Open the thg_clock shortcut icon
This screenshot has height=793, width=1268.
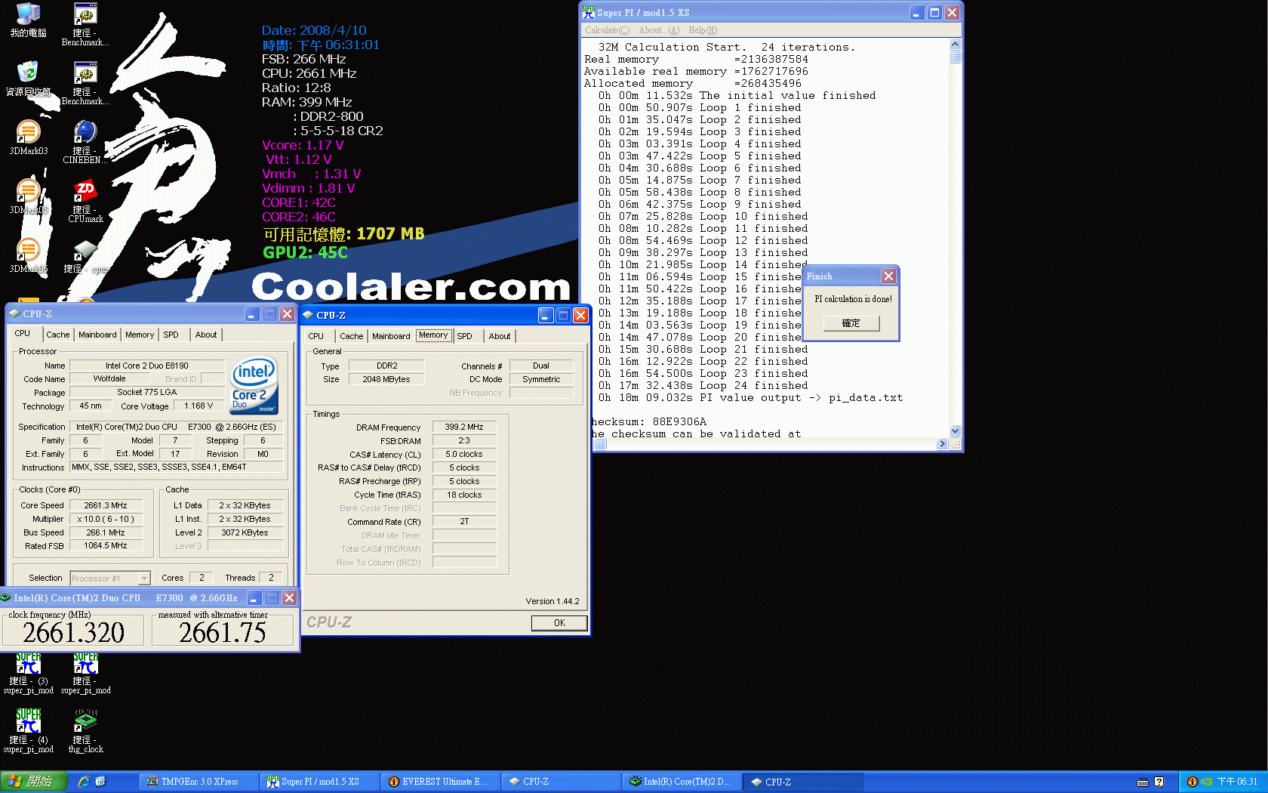[85, 722]
